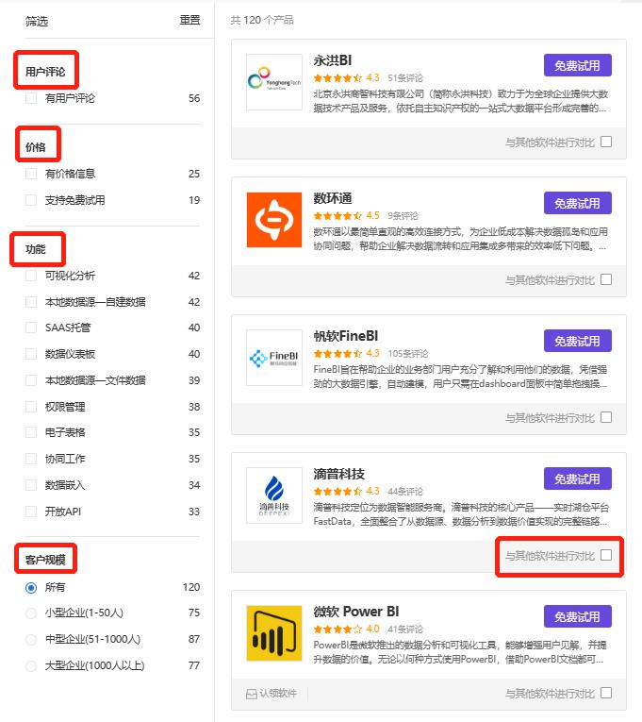The image size is (642, 722).
Task: Click 数环通 star rating icons
Action: tap(338, 215)
